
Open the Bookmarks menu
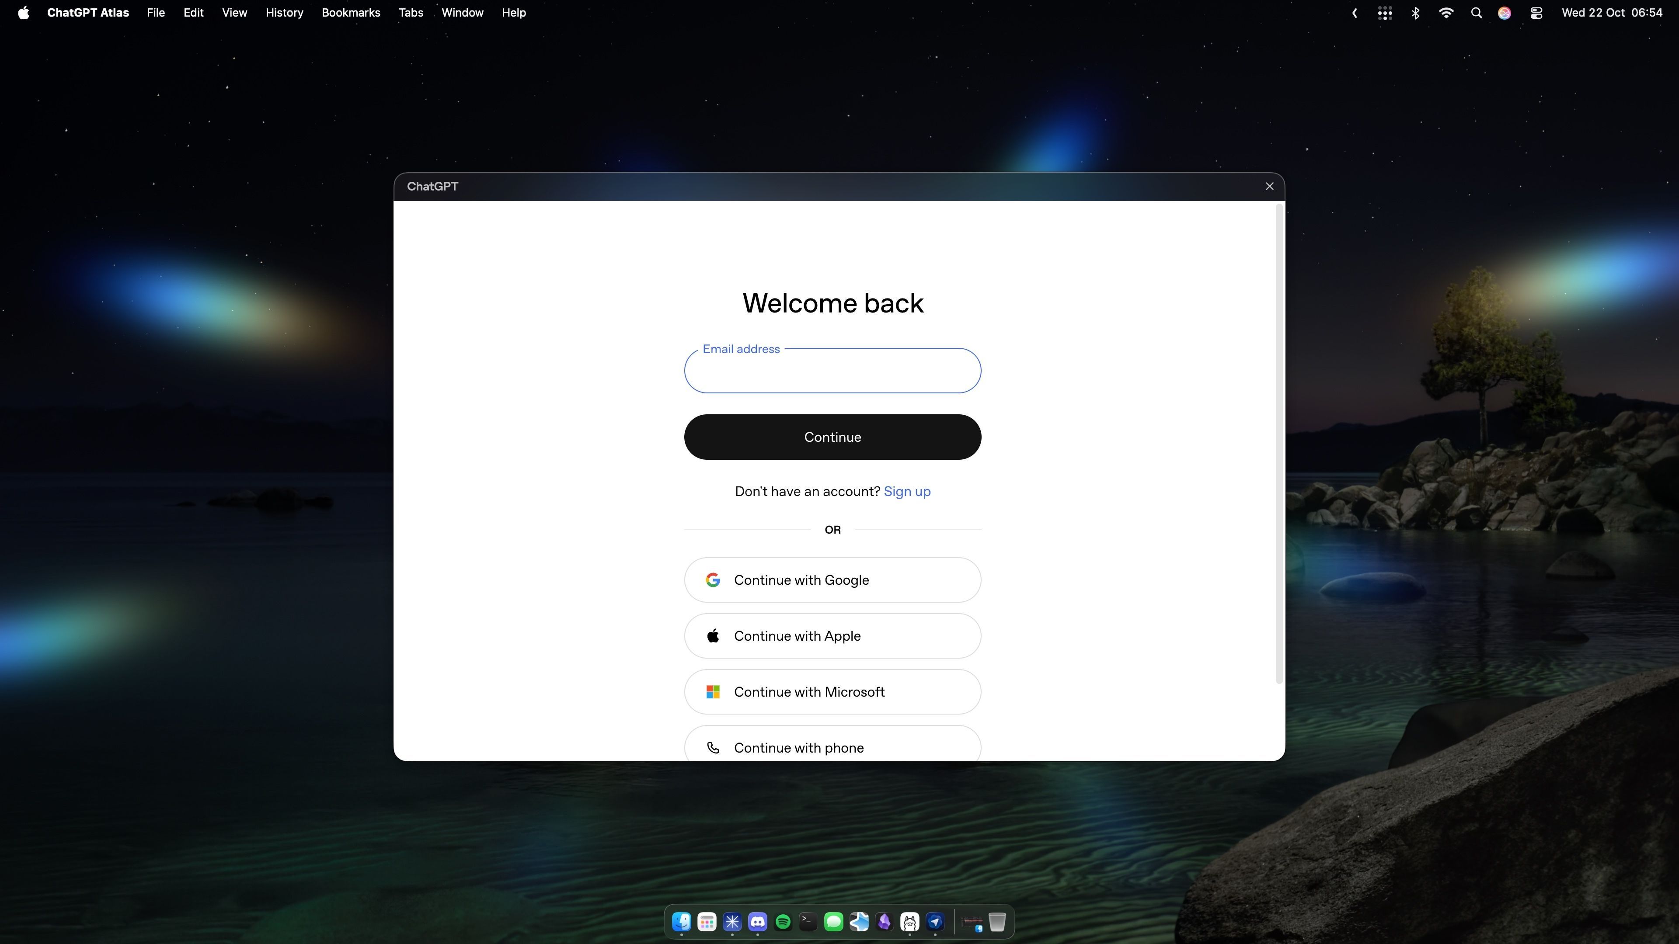[351, 13]
